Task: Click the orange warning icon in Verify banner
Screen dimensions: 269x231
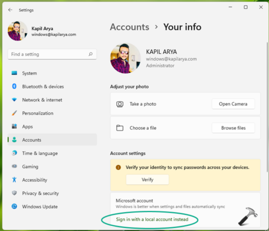Action: click(x=118, y=167)
